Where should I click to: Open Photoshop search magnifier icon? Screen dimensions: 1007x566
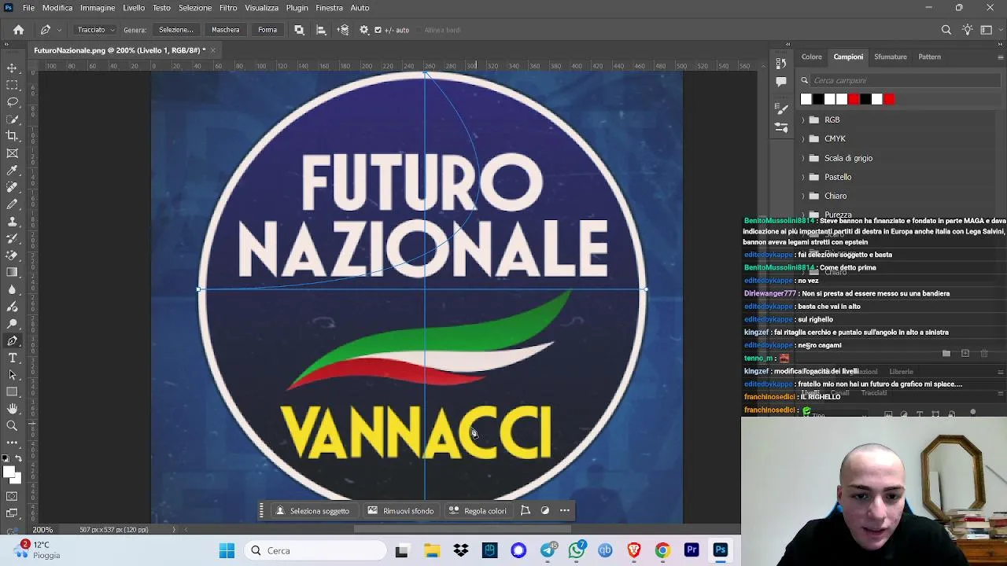click(946, 30)
